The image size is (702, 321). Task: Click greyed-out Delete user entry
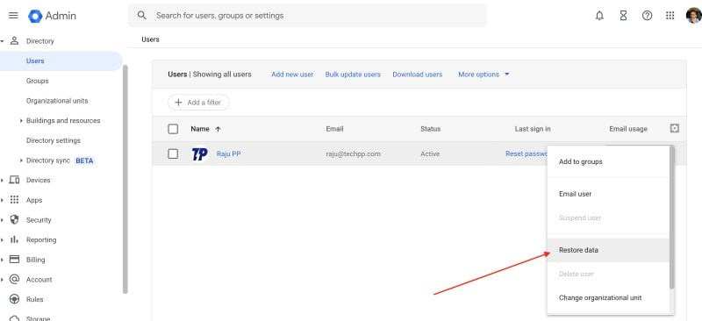[x=608, y=274]
